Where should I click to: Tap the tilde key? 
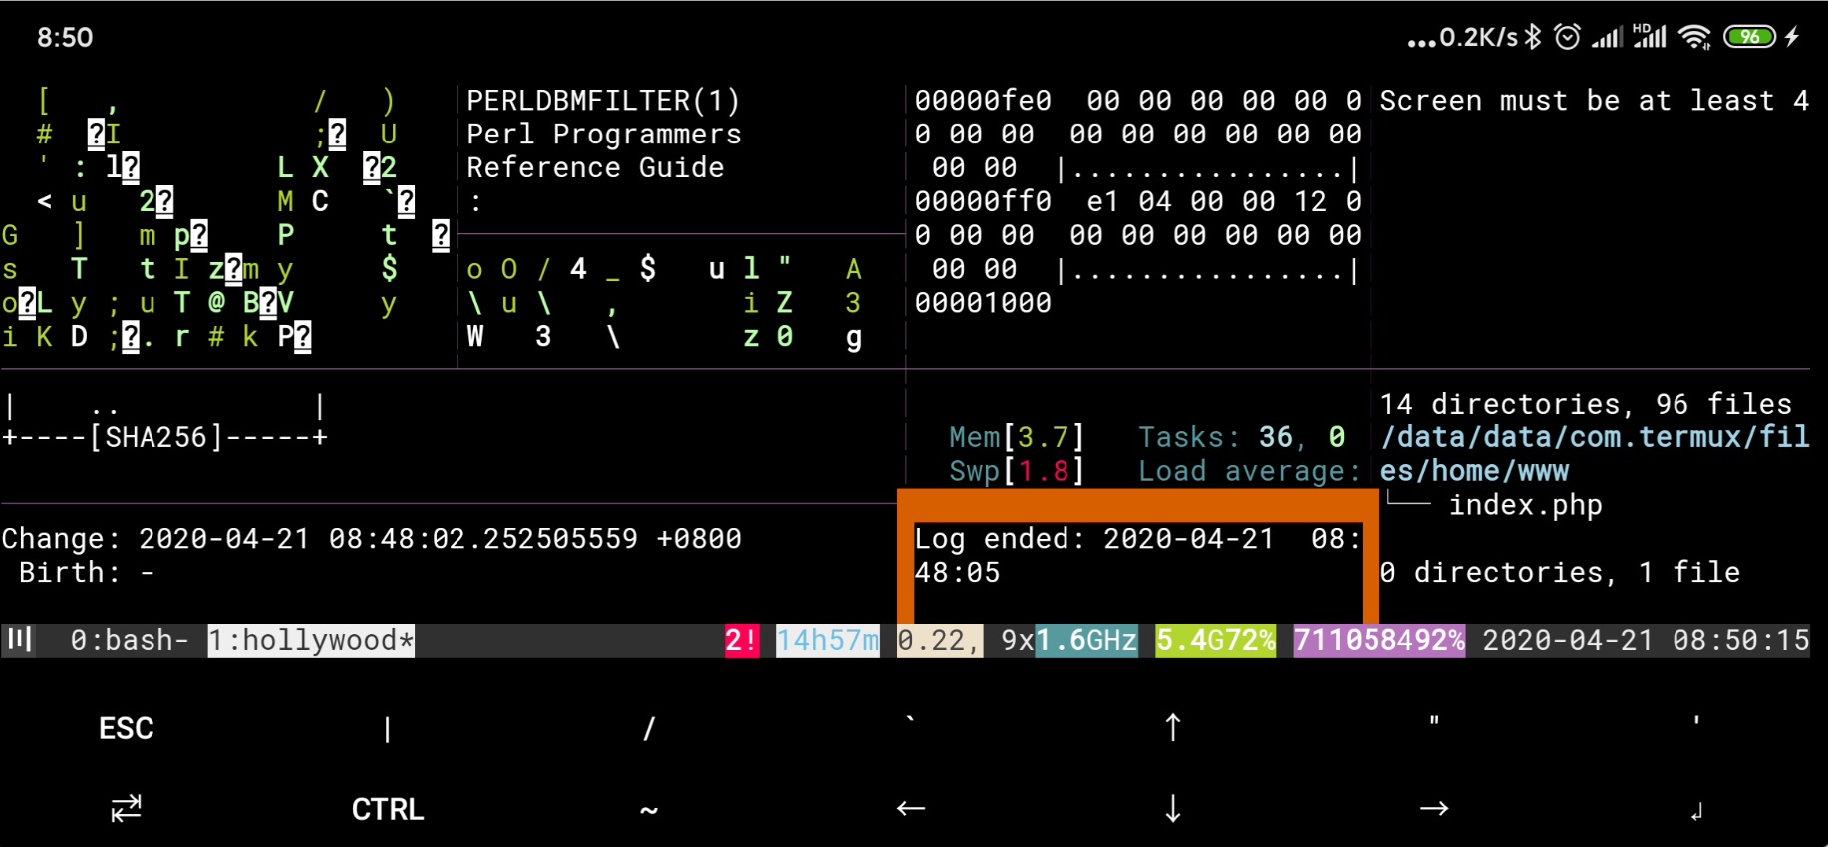pos(649,809)
